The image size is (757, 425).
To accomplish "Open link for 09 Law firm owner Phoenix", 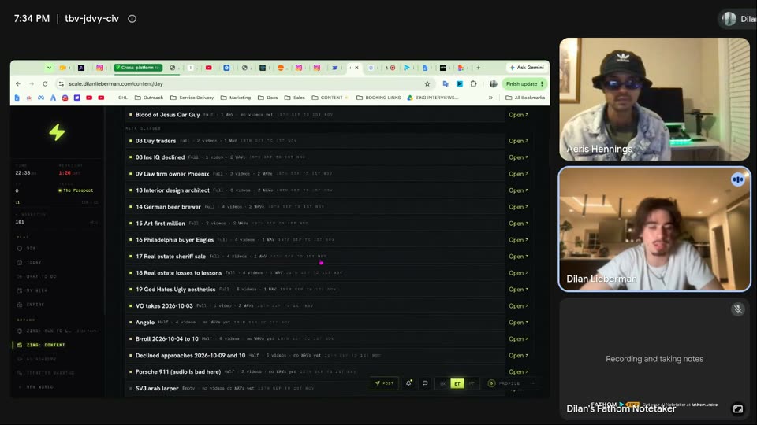I will point(519,173).
